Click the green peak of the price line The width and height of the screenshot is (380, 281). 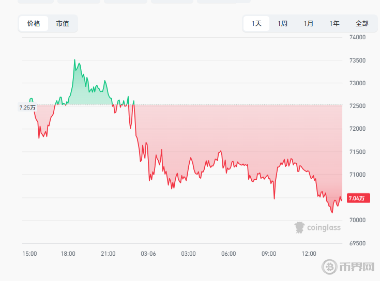(74, 60)
